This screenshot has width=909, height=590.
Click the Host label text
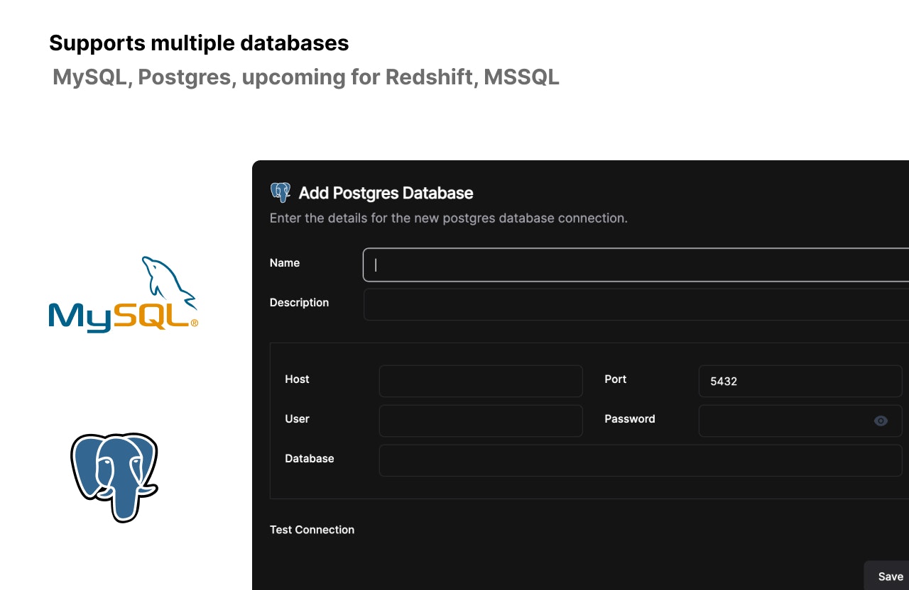pos(297,379)
